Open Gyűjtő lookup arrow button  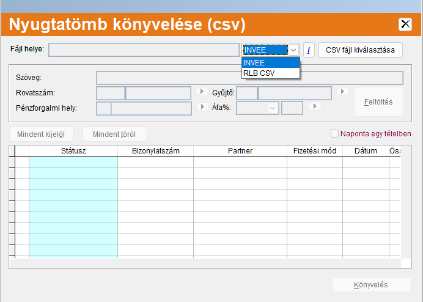[342, 92]
